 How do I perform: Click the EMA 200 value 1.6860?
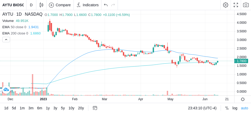(x=35, y=33)
